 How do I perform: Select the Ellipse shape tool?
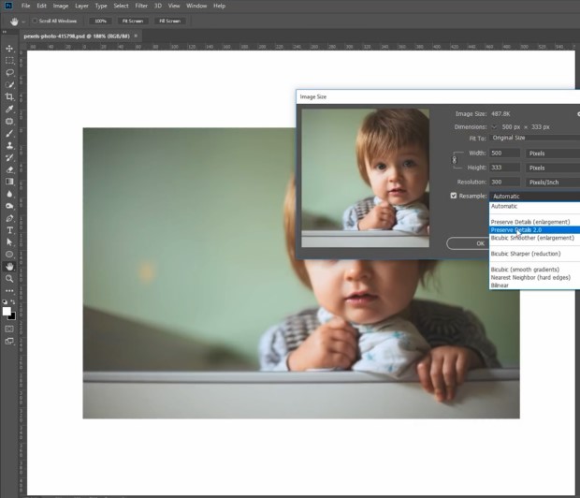(9, 255)
